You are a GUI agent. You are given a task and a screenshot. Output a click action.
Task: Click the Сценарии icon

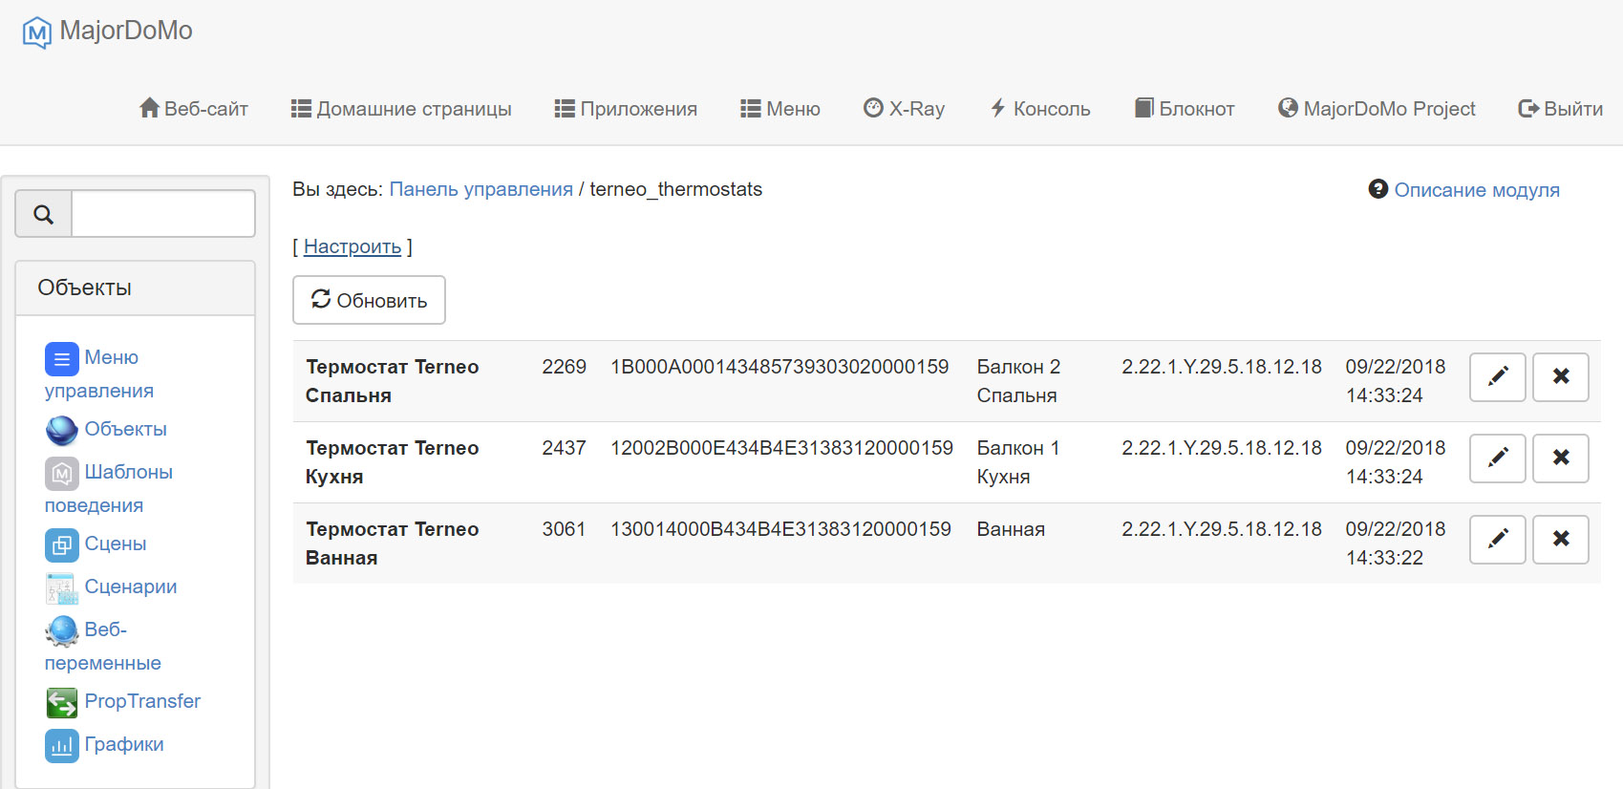coord(61,588)
